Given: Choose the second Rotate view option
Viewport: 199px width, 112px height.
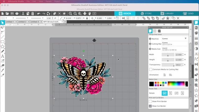Looking at the screenshot, I should coord(170,93).
